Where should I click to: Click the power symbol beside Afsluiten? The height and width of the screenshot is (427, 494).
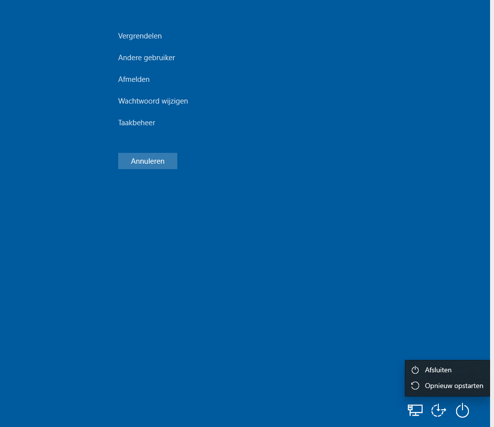tap(415, 370)
